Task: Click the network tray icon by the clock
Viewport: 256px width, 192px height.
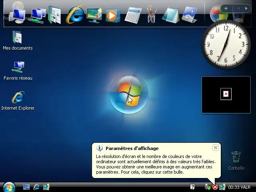Action: click(222, 187)
